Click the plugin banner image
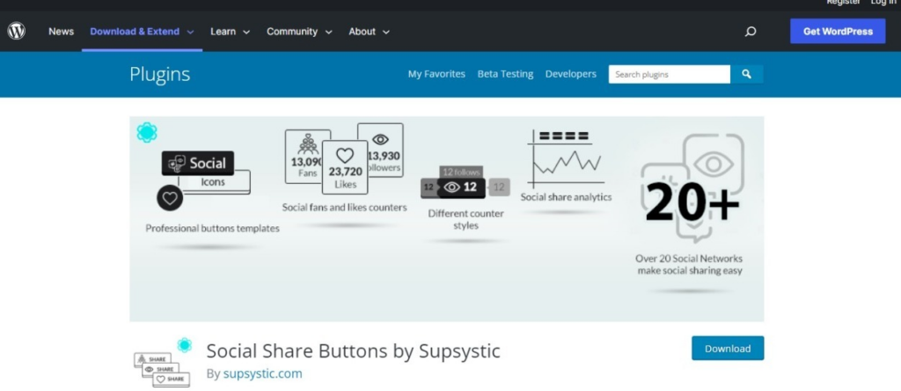Image resolution: width=901 pixels, height=391 pixels. click(x=446, y=218)
